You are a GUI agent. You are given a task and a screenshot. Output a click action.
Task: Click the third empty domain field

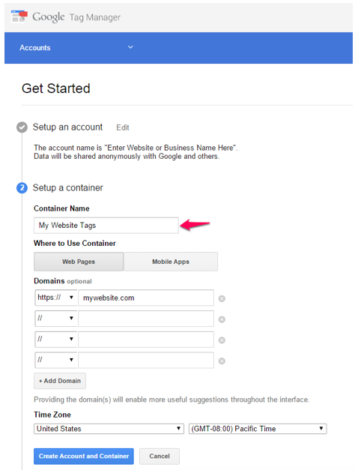146,340
